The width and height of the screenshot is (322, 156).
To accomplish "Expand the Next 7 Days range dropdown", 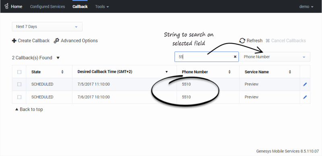I will pos(47,27).
